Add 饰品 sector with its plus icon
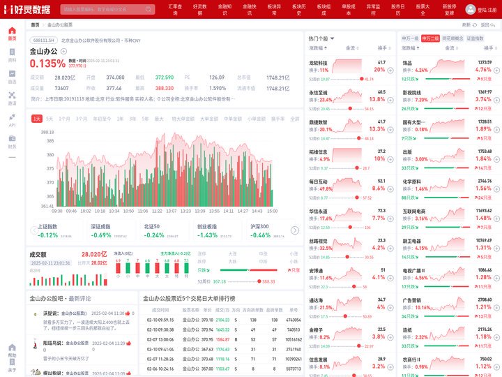This screenshot has width=502, height=377. coord(496,71)
